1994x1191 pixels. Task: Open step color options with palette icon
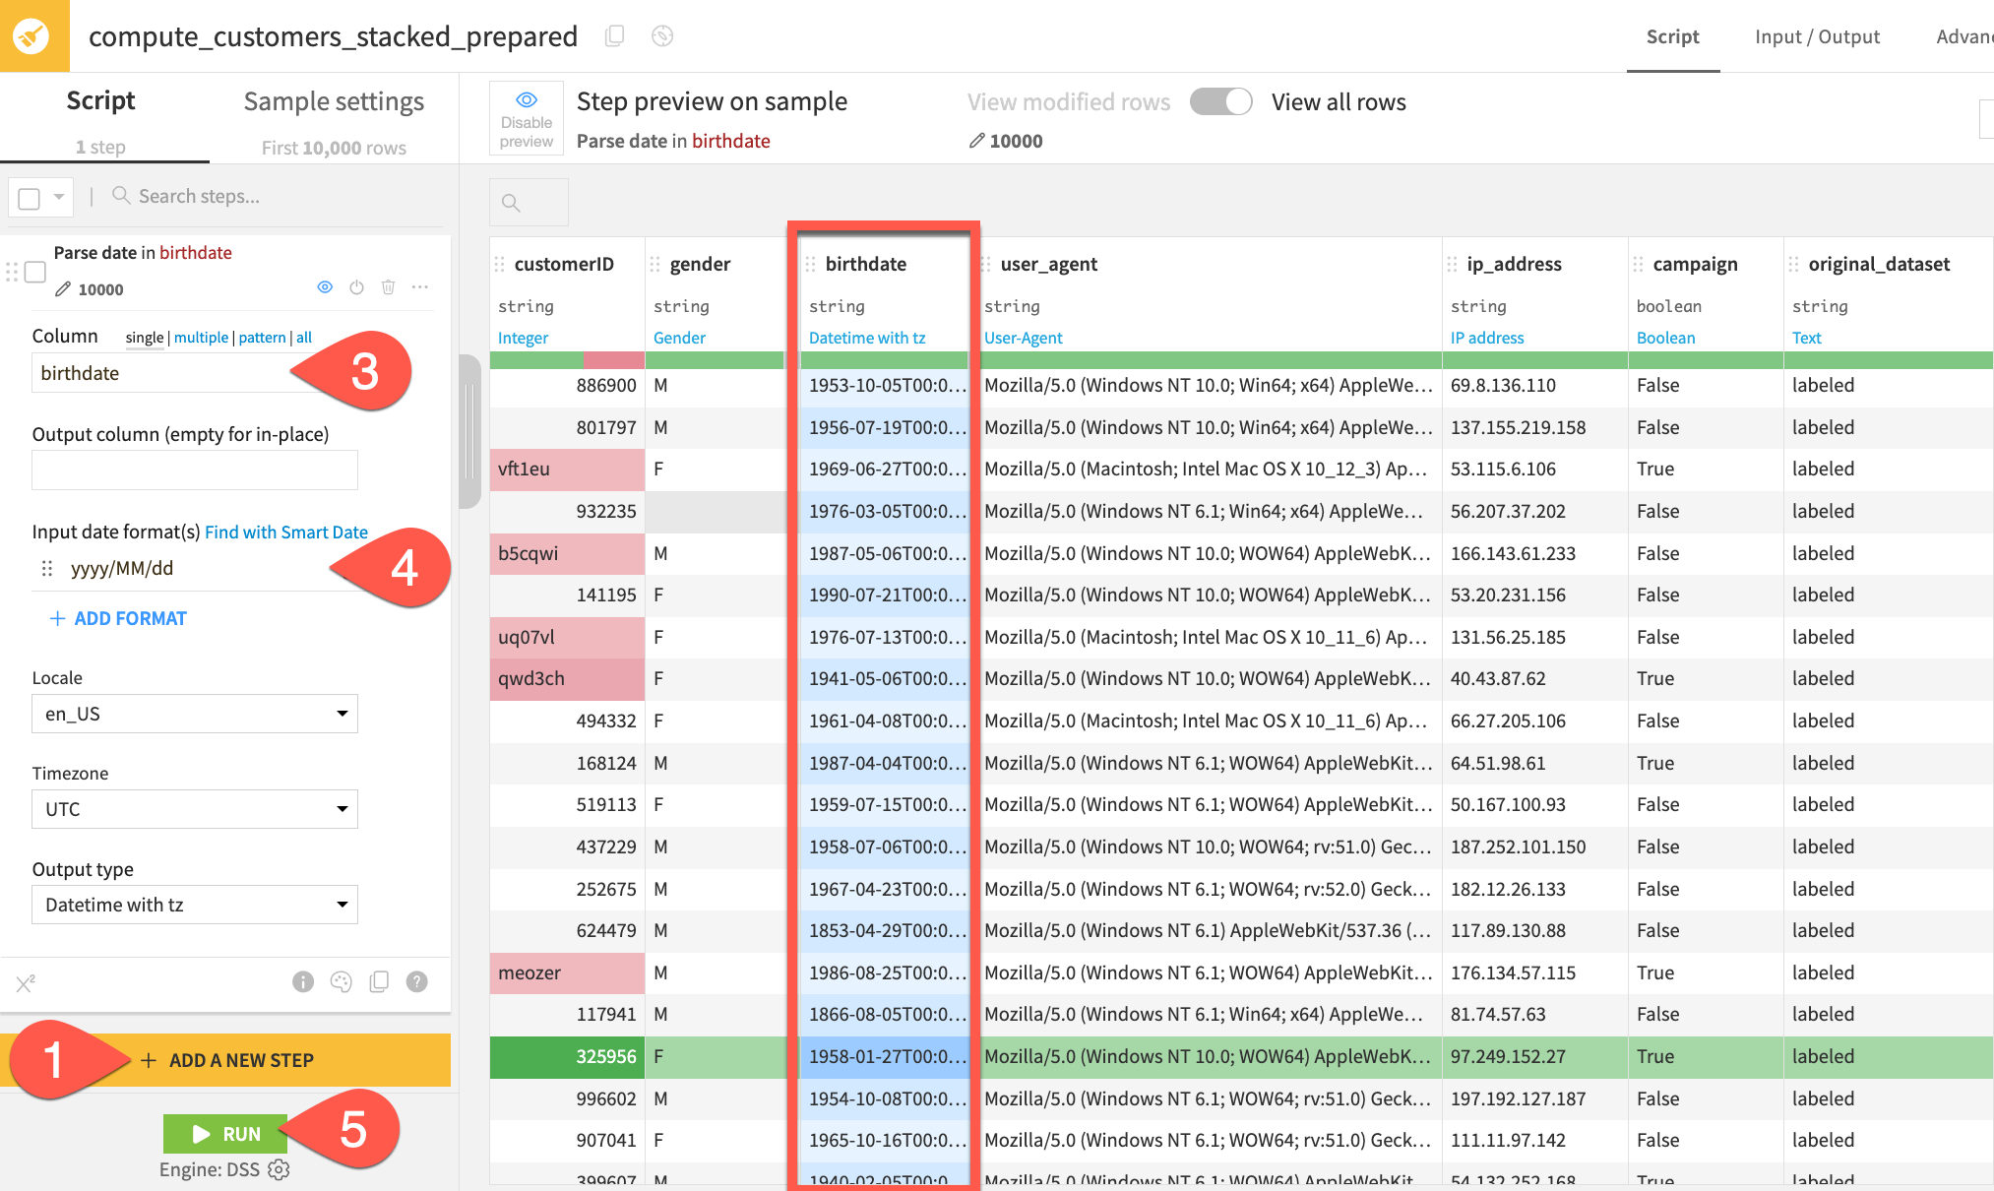point(342,981)
